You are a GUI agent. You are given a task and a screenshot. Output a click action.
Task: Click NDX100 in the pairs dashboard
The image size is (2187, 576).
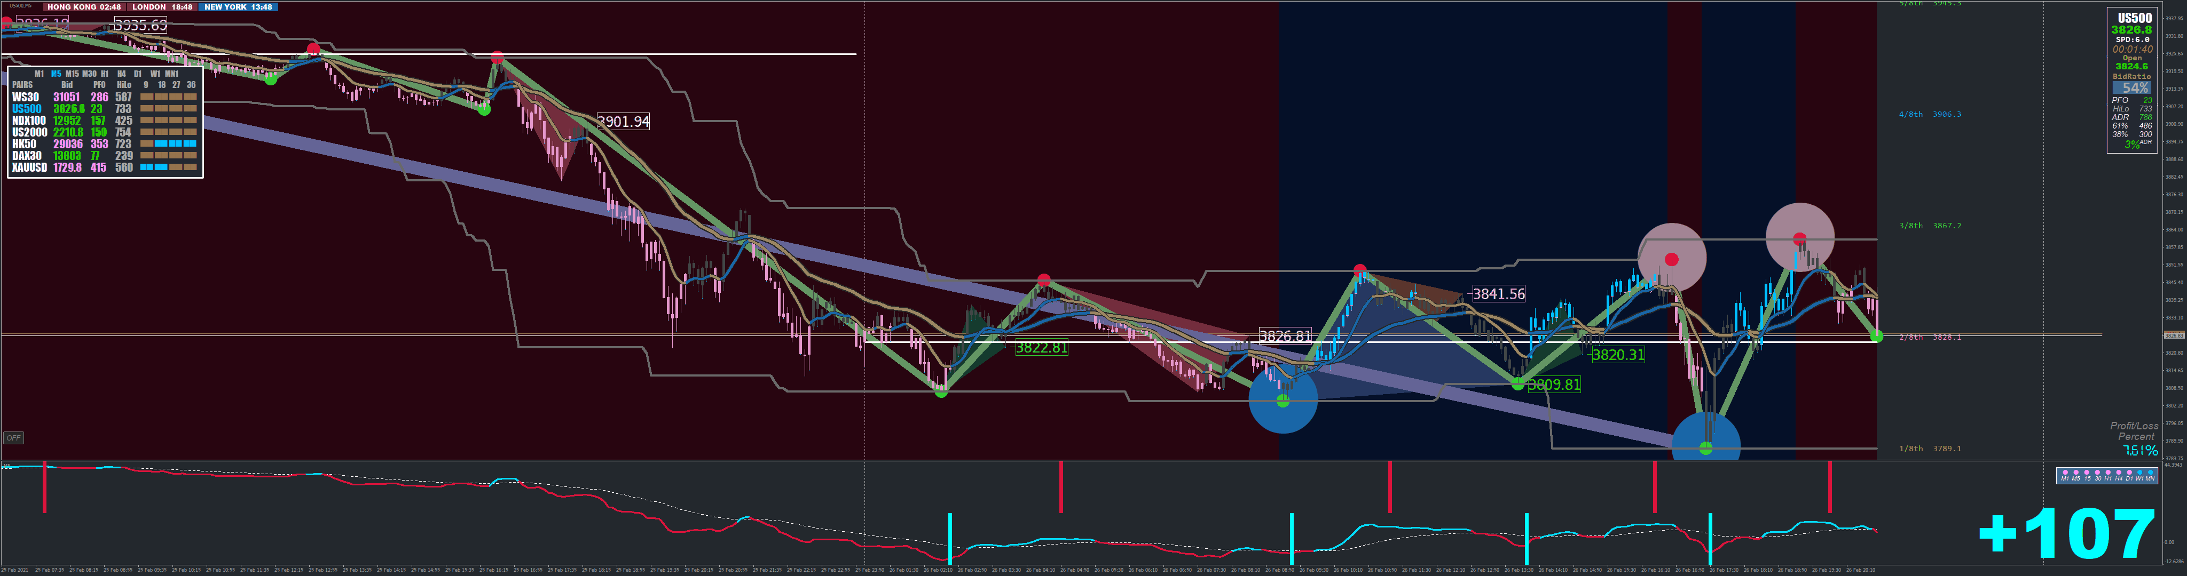click(29, 121)
